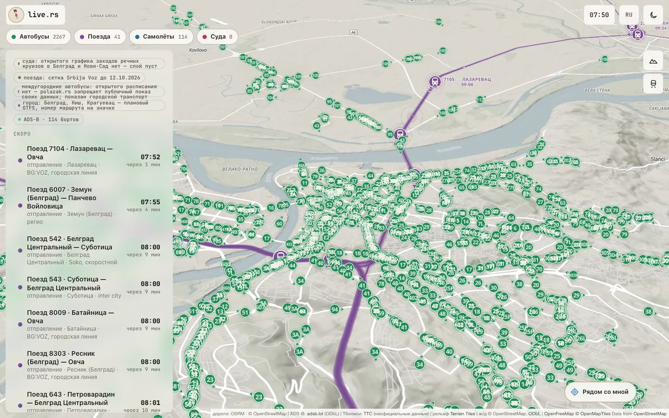This screenshot has width=669, height=418.
Task: Click the Рядом со мной button
Action: (x=600, y=392)
